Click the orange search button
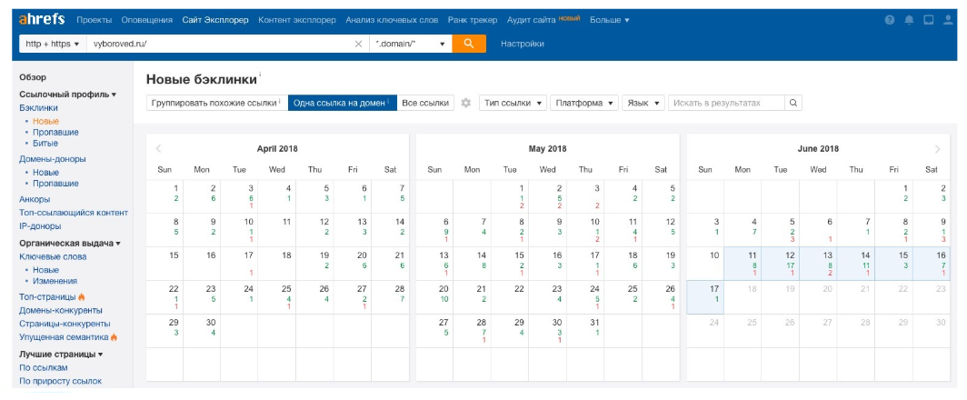 [x=469, y=44]
